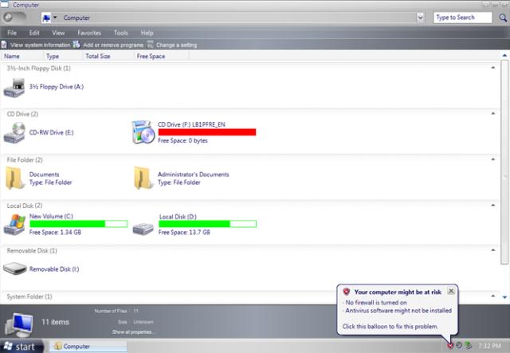Open dropdown arrow beside address icon
The image size is (510, 353).
click(55, 18)
